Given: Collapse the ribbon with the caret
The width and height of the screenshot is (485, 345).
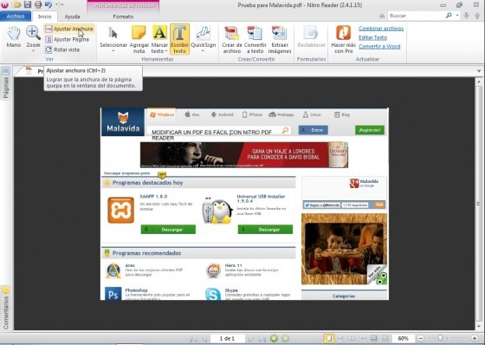Looking at the screenshot, I should [x=382, y=16].
